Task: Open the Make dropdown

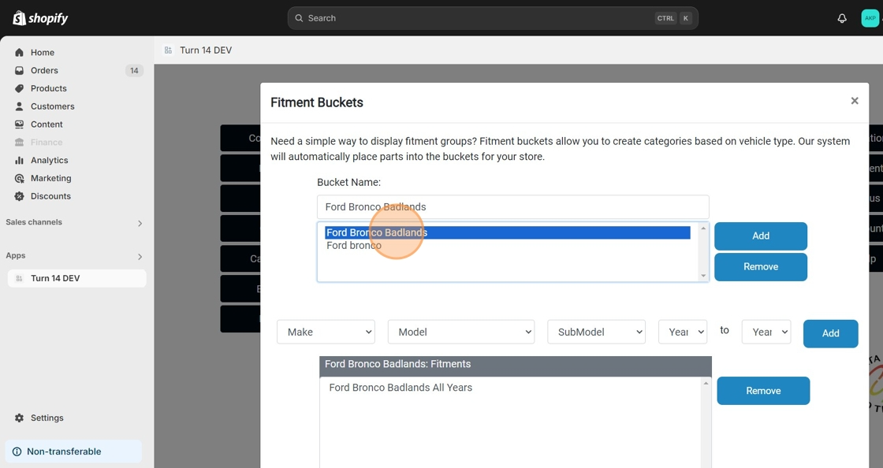Action: coord(326,332)
